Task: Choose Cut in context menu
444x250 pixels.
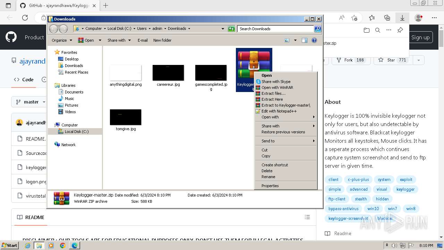Action: pyautogui.click(x=286, y=150)
